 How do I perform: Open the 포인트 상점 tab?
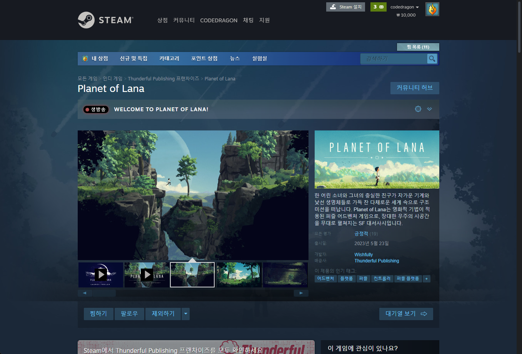click(x=204, y=58)
